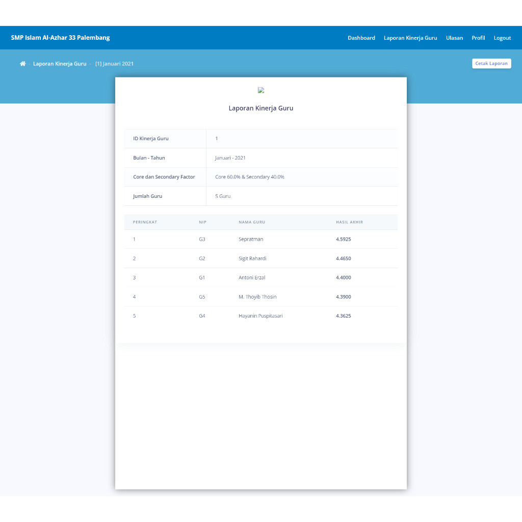This screenshot has height=522, width=522.
Task: Click the broken image placeholder icon
Action: (260, 90)
